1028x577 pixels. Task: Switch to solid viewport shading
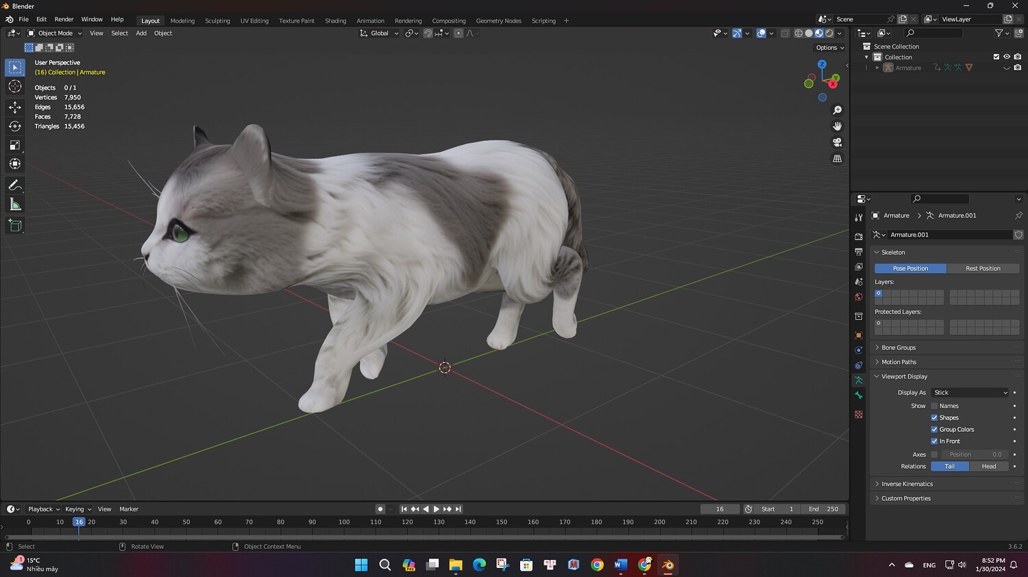pos(809,33)
